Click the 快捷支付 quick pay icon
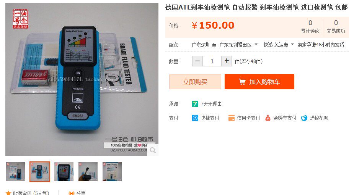Image resolution: width=354 pixels, height=195 pixels. 195,118
